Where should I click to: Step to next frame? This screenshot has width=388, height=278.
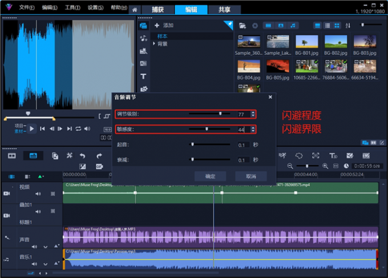coord(60,129)
